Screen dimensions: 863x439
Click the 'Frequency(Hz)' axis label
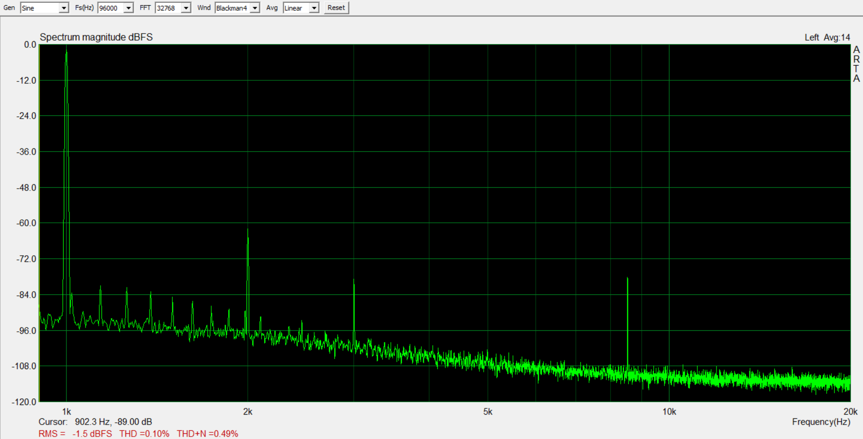pos(821,422)
